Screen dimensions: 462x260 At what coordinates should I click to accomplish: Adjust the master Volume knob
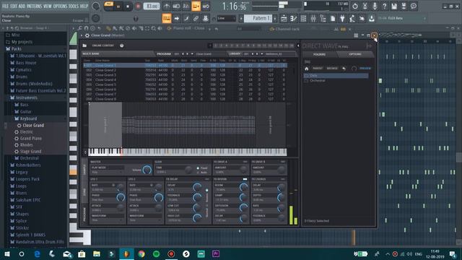147,170
